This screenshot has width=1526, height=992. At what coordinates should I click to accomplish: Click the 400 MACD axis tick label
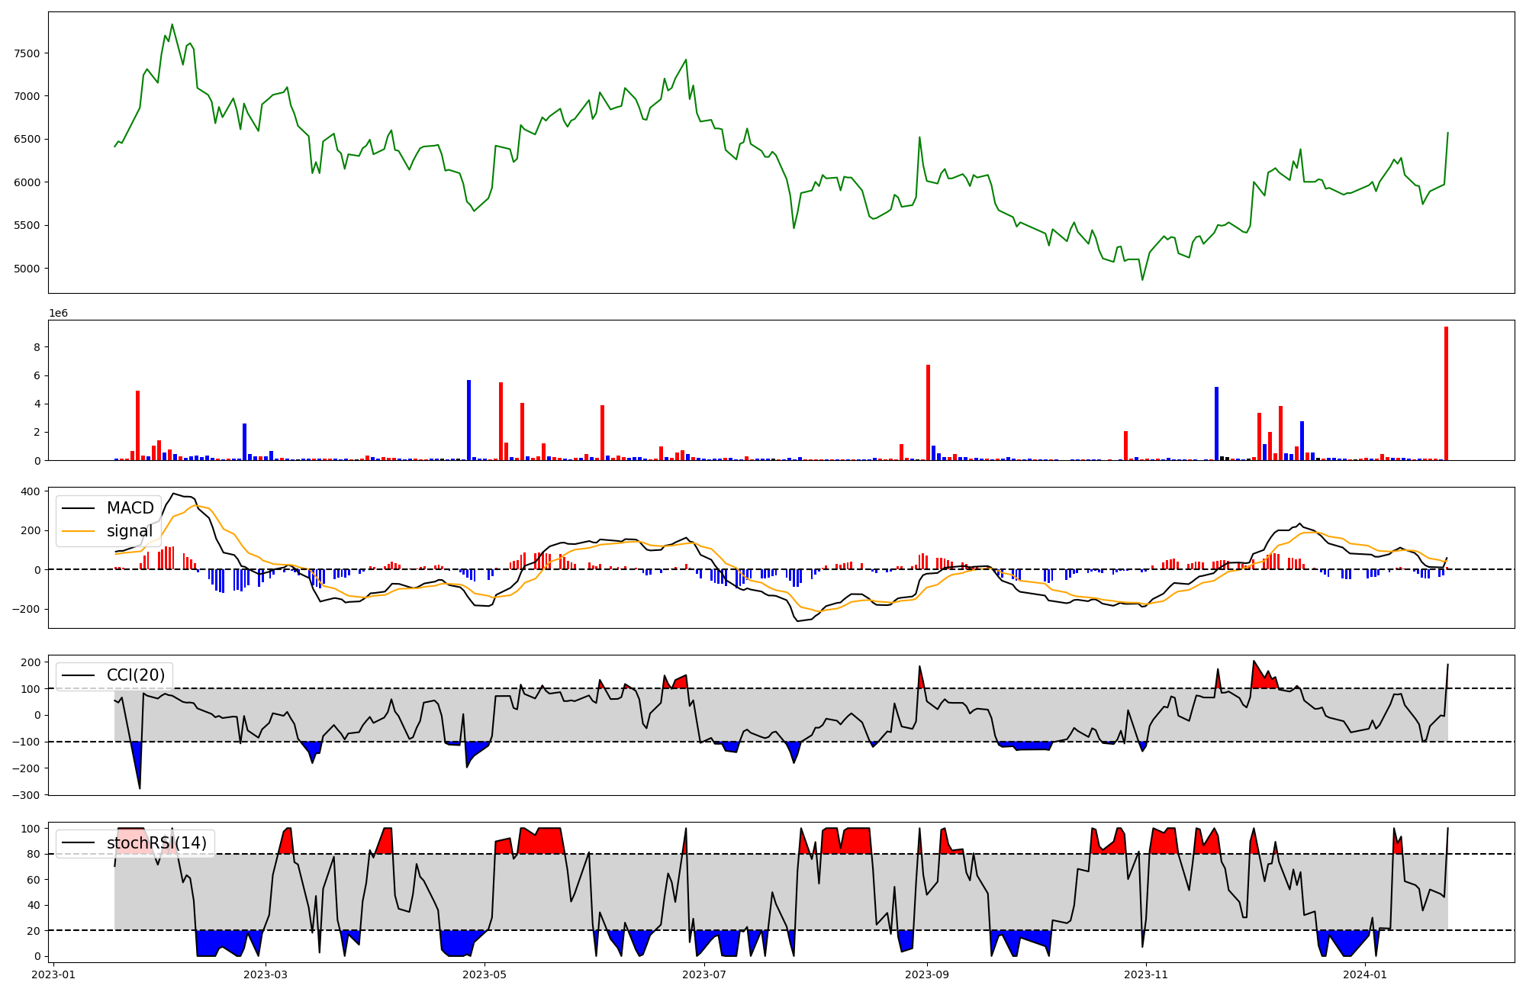pyautogui.click(x=31, y=491)
